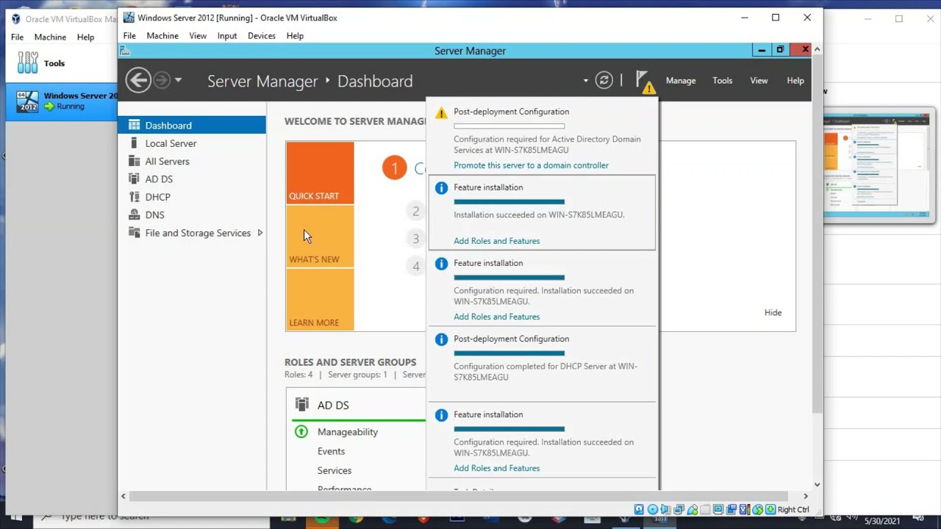Open Events in the AD DS tile
The width and height of the screenshot is (941, 529).
coord(331,451)
